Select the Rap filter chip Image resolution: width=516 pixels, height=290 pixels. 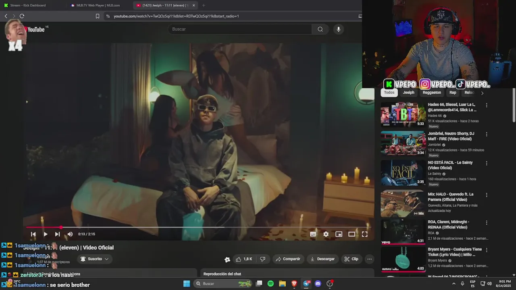[453, 93]
